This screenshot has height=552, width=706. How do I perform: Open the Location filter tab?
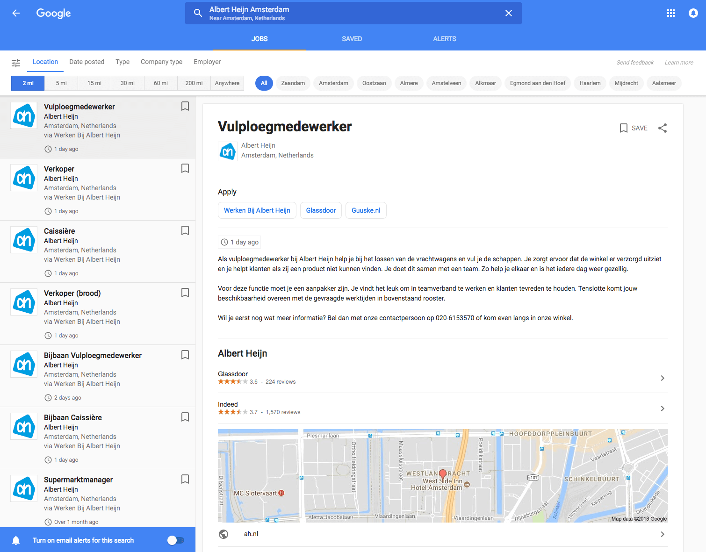pyautogui.click(x=45, y=62)
